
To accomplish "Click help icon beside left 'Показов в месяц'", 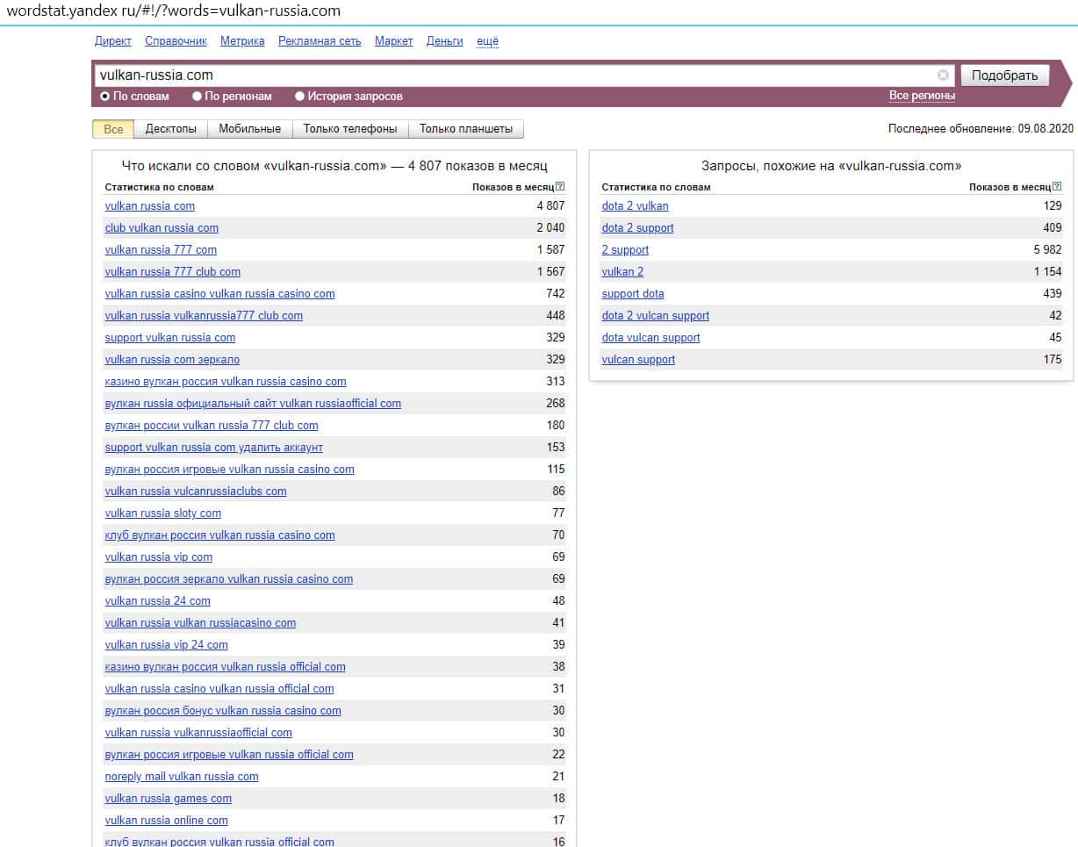I will pos(560,187).
